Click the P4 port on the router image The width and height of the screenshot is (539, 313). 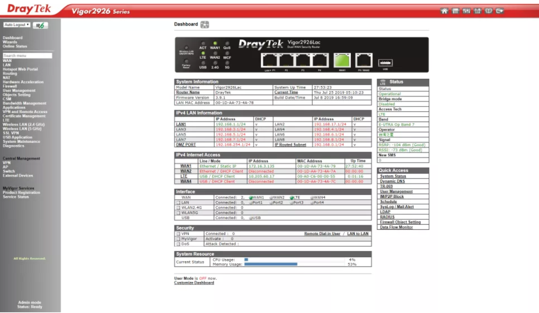point(320,60)
